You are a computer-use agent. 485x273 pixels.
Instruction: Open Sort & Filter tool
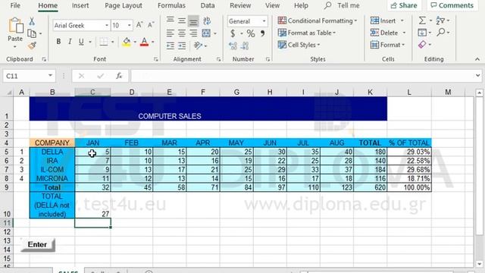440,20
